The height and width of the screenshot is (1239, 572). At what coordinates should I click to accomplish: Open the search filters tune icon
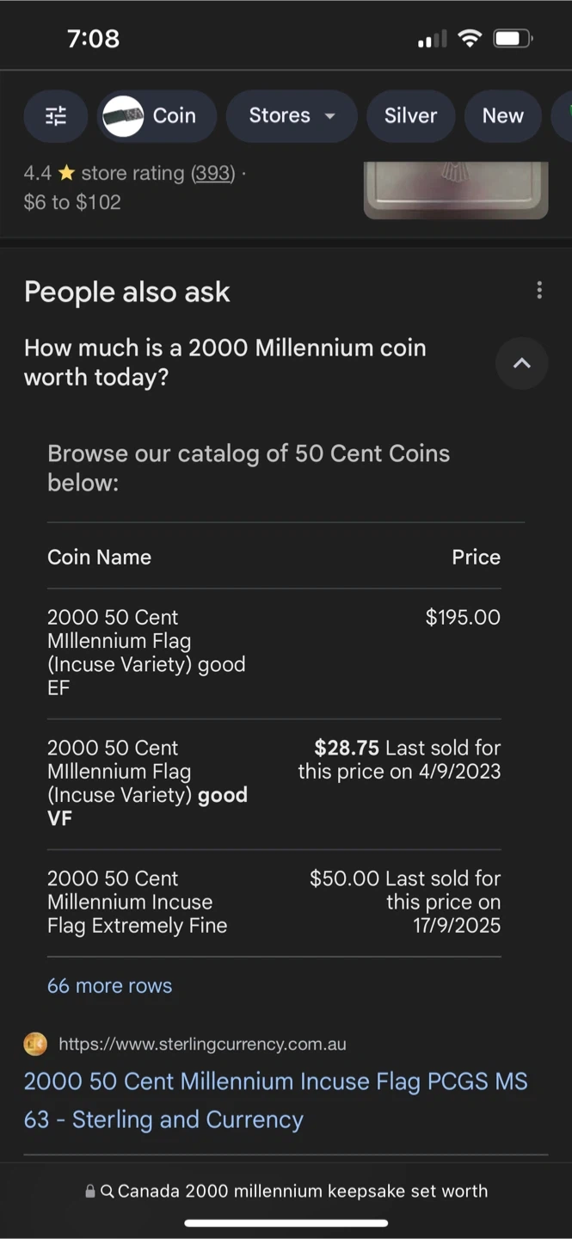[56, 116]
